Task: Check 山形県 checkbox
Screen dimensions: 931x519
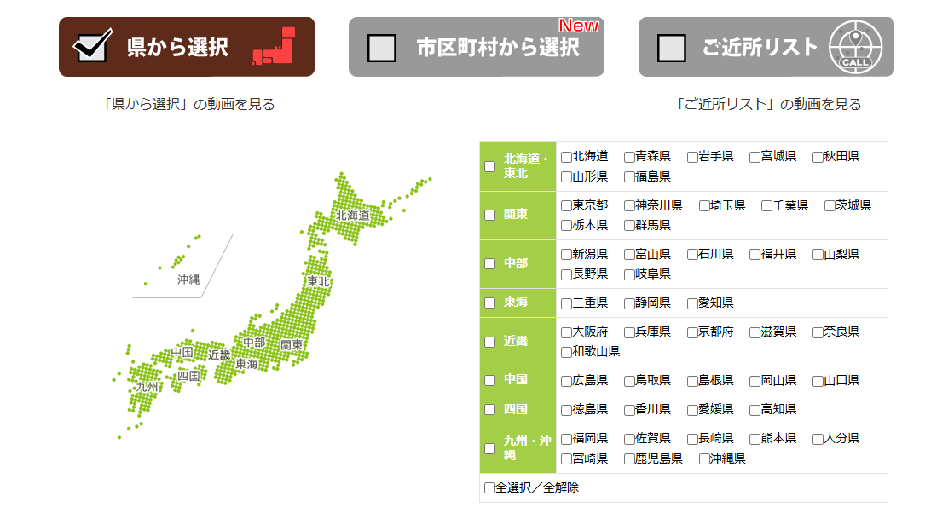Action: (566, 177)
